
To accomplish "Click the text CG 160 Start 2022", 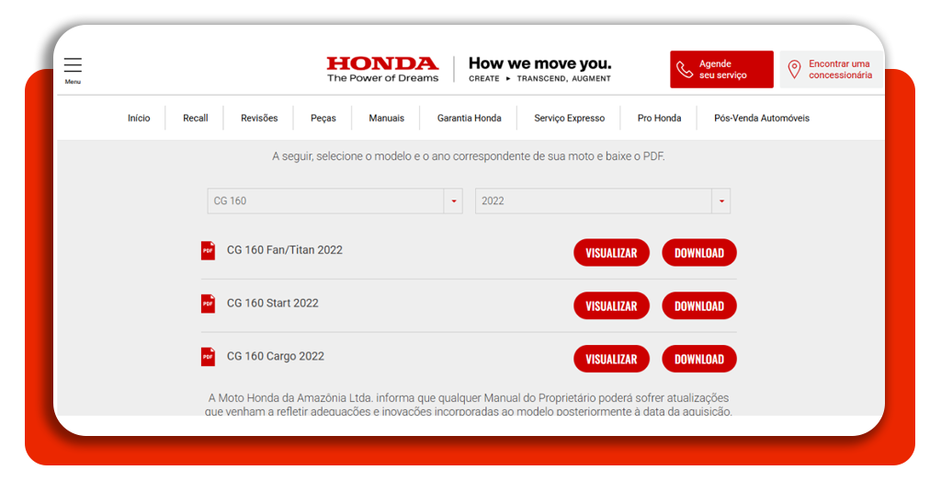I will tap(272, 304).
